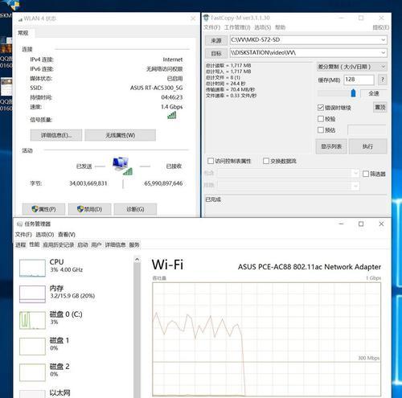
Task: Enable the 校验 verify checkbox
Action: [x=321, y=119]
